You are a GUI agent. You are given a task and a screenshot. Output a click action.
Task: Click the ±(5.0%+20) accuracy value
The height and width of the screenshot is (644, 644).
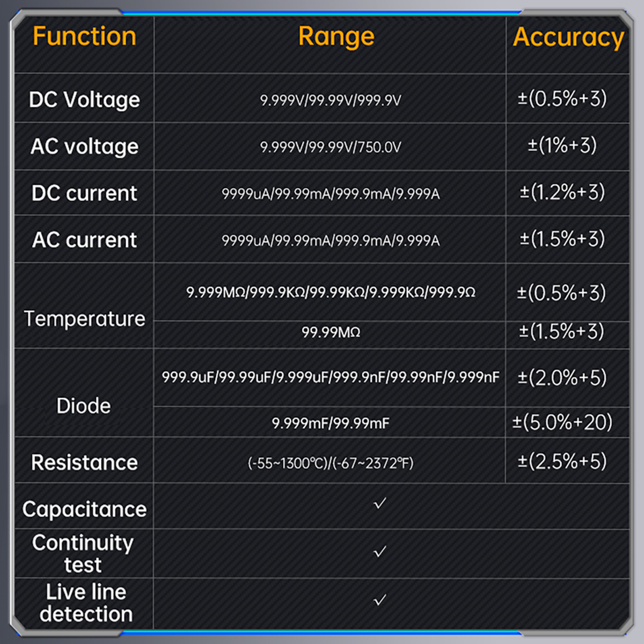pos(562,422)
